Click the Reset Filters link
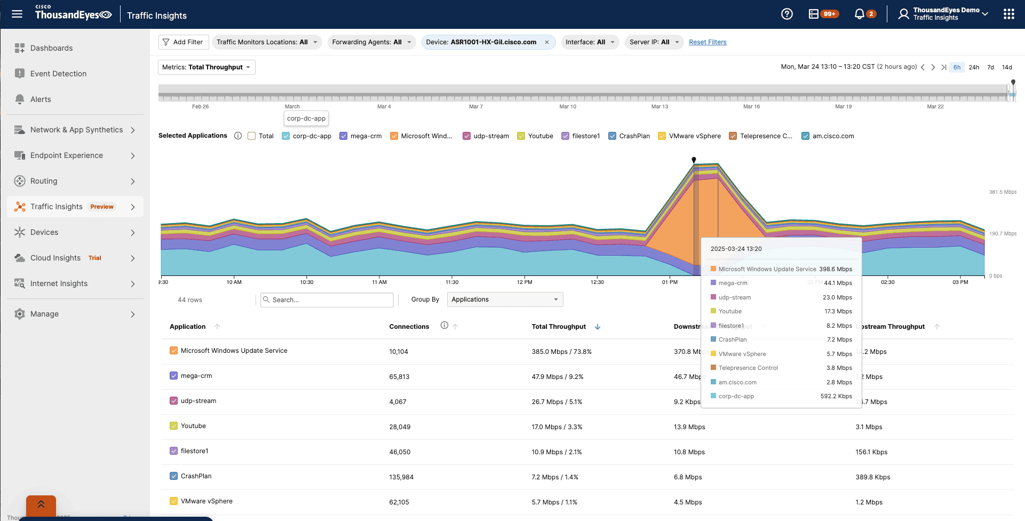The image size is (1025, 521). [708, 42]
